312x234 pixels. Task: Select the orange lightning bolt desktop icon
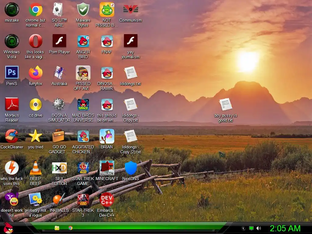click(x=12, y=168)
